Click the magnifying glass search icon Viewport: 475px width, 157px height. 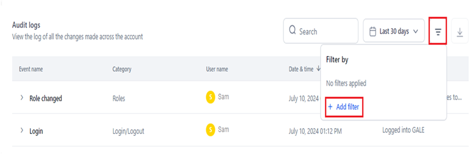(292, 31)
